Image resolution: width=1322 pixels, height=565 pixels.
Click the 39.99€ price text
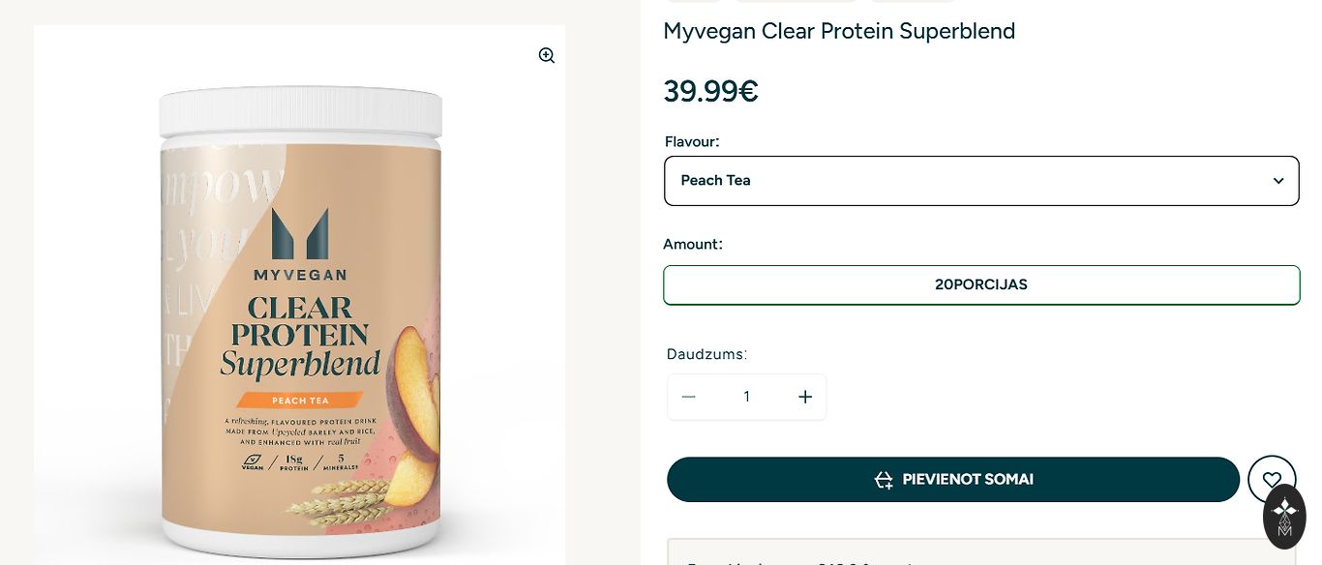(710, 91)
